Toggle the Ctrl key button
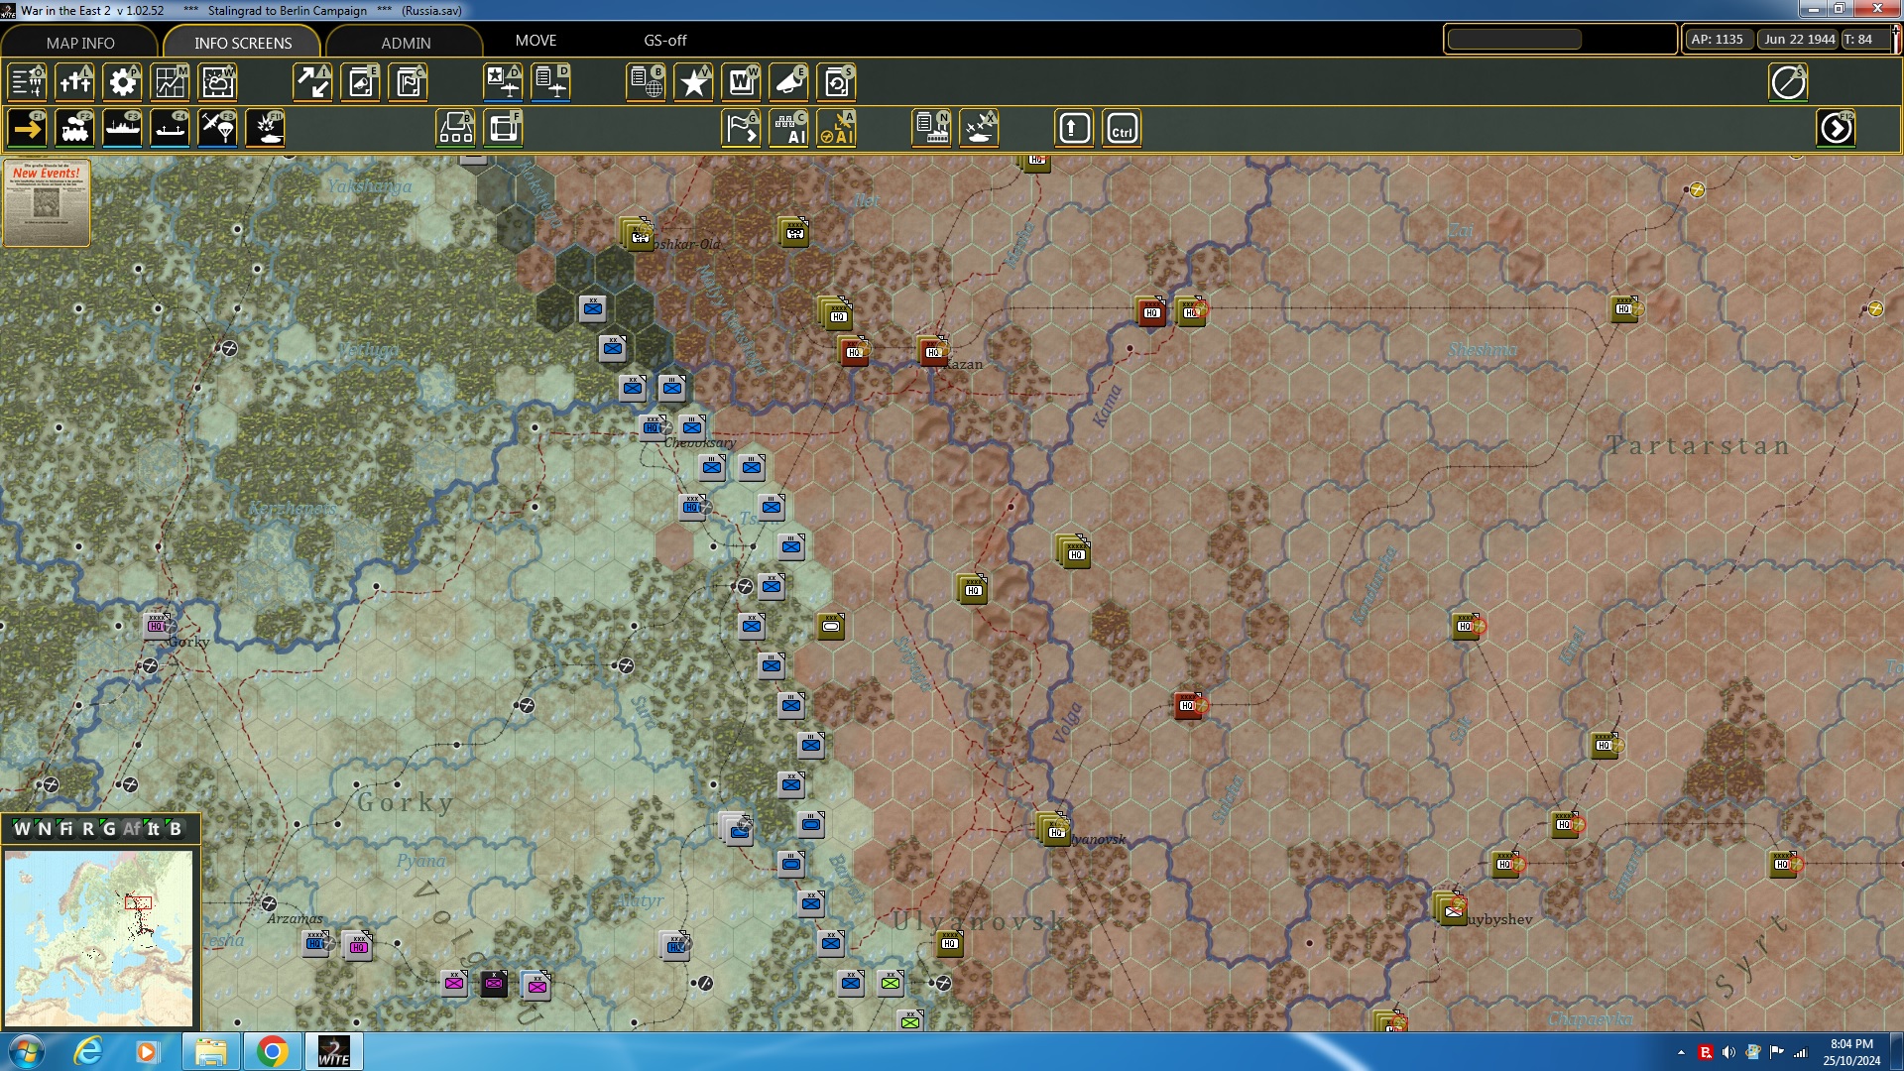 [1123, 128]
